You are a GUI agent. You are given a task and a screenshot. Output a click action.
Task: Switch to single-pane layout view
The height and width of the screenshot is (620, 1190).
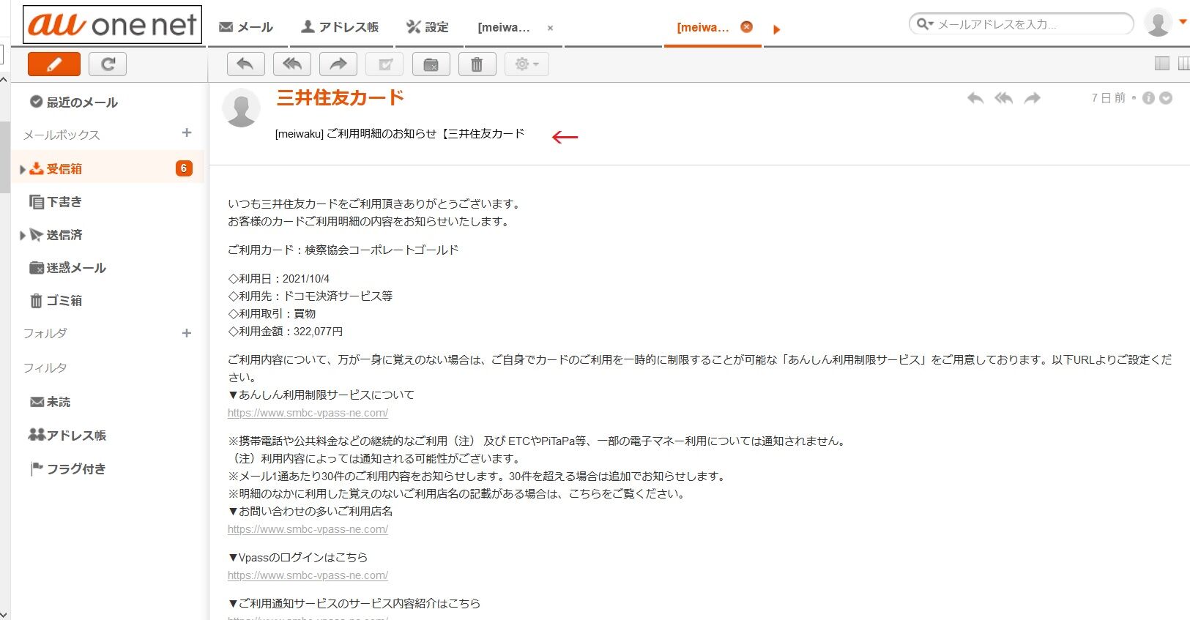pos(1162,64)
